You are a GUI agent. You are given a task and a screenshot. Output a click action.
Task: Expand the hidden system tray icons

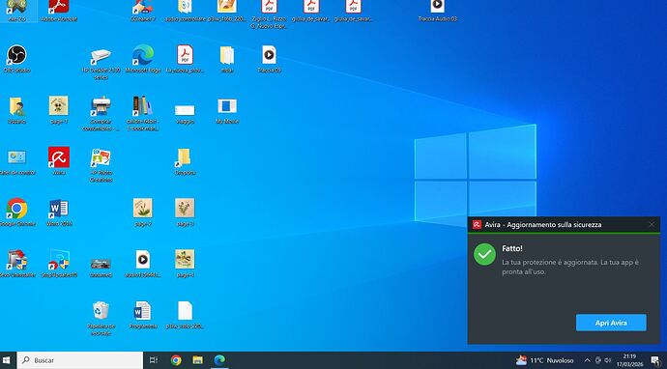coord(587,360)
